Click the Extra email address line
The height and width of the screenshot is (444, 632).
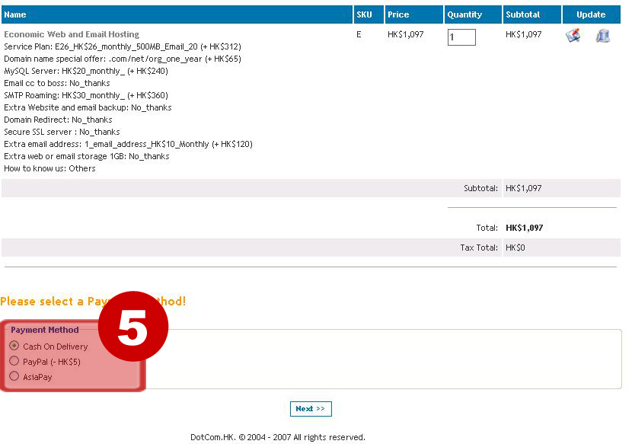click(128, 144)
